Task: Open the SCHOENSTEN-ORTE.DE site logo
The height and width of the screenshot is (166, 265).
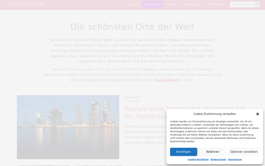Action: pyautogui.click(x=25, y=4)
